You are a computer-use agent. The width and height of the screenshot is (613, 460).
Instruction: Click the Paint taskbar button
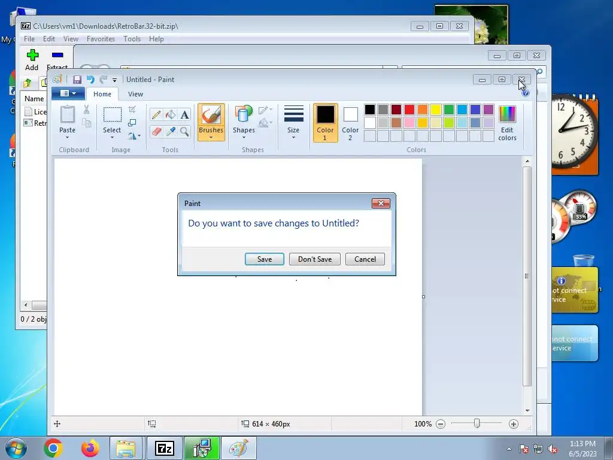click(x=238, y=448)
